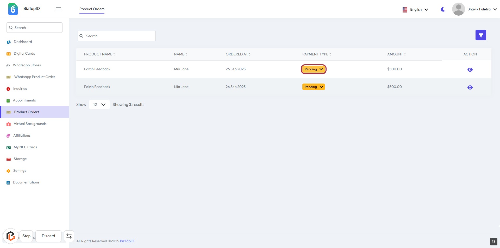The height and width of the screenshot is (248, 500).
Task: Sort the table by the Amount column
Action: (x=396, y=54)
